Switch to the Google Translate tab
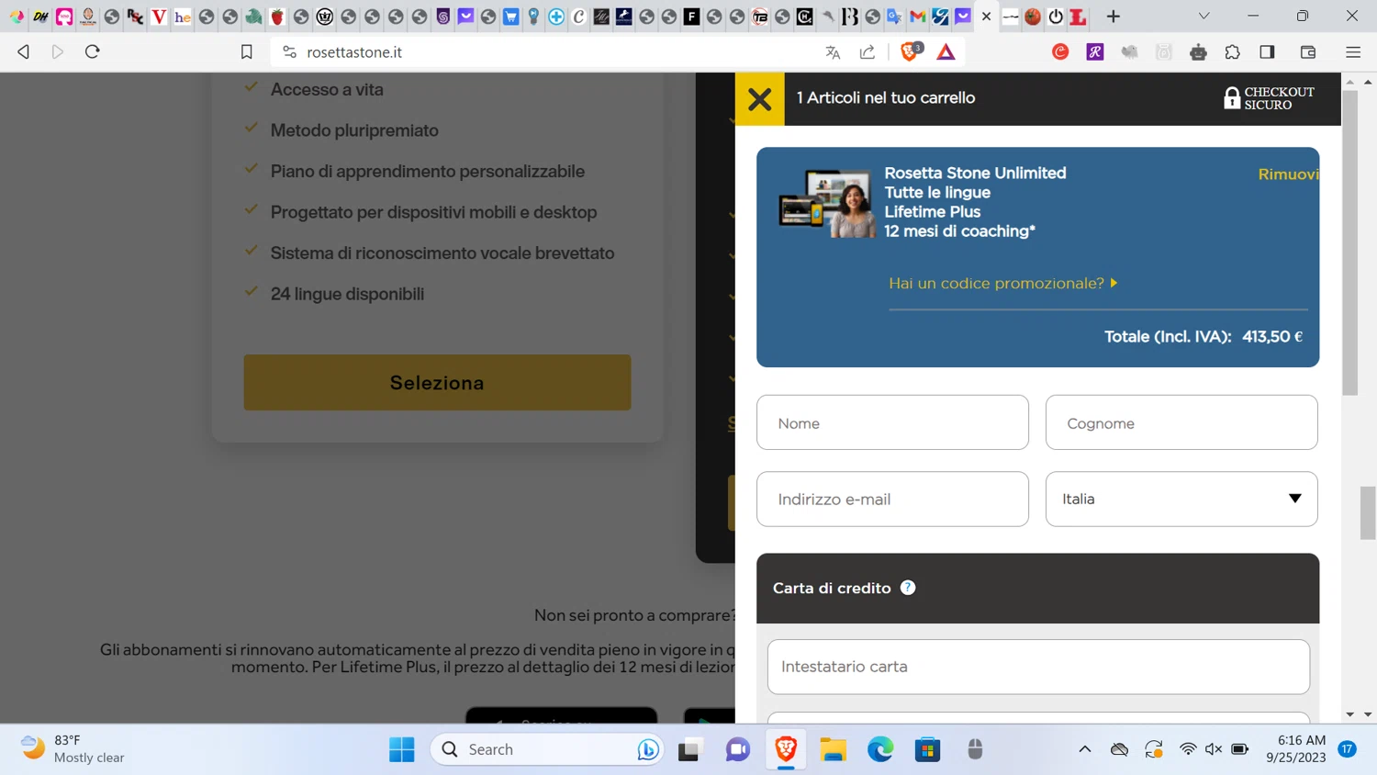Screen dimensions: 1377x775 click(x=894, y=17)
